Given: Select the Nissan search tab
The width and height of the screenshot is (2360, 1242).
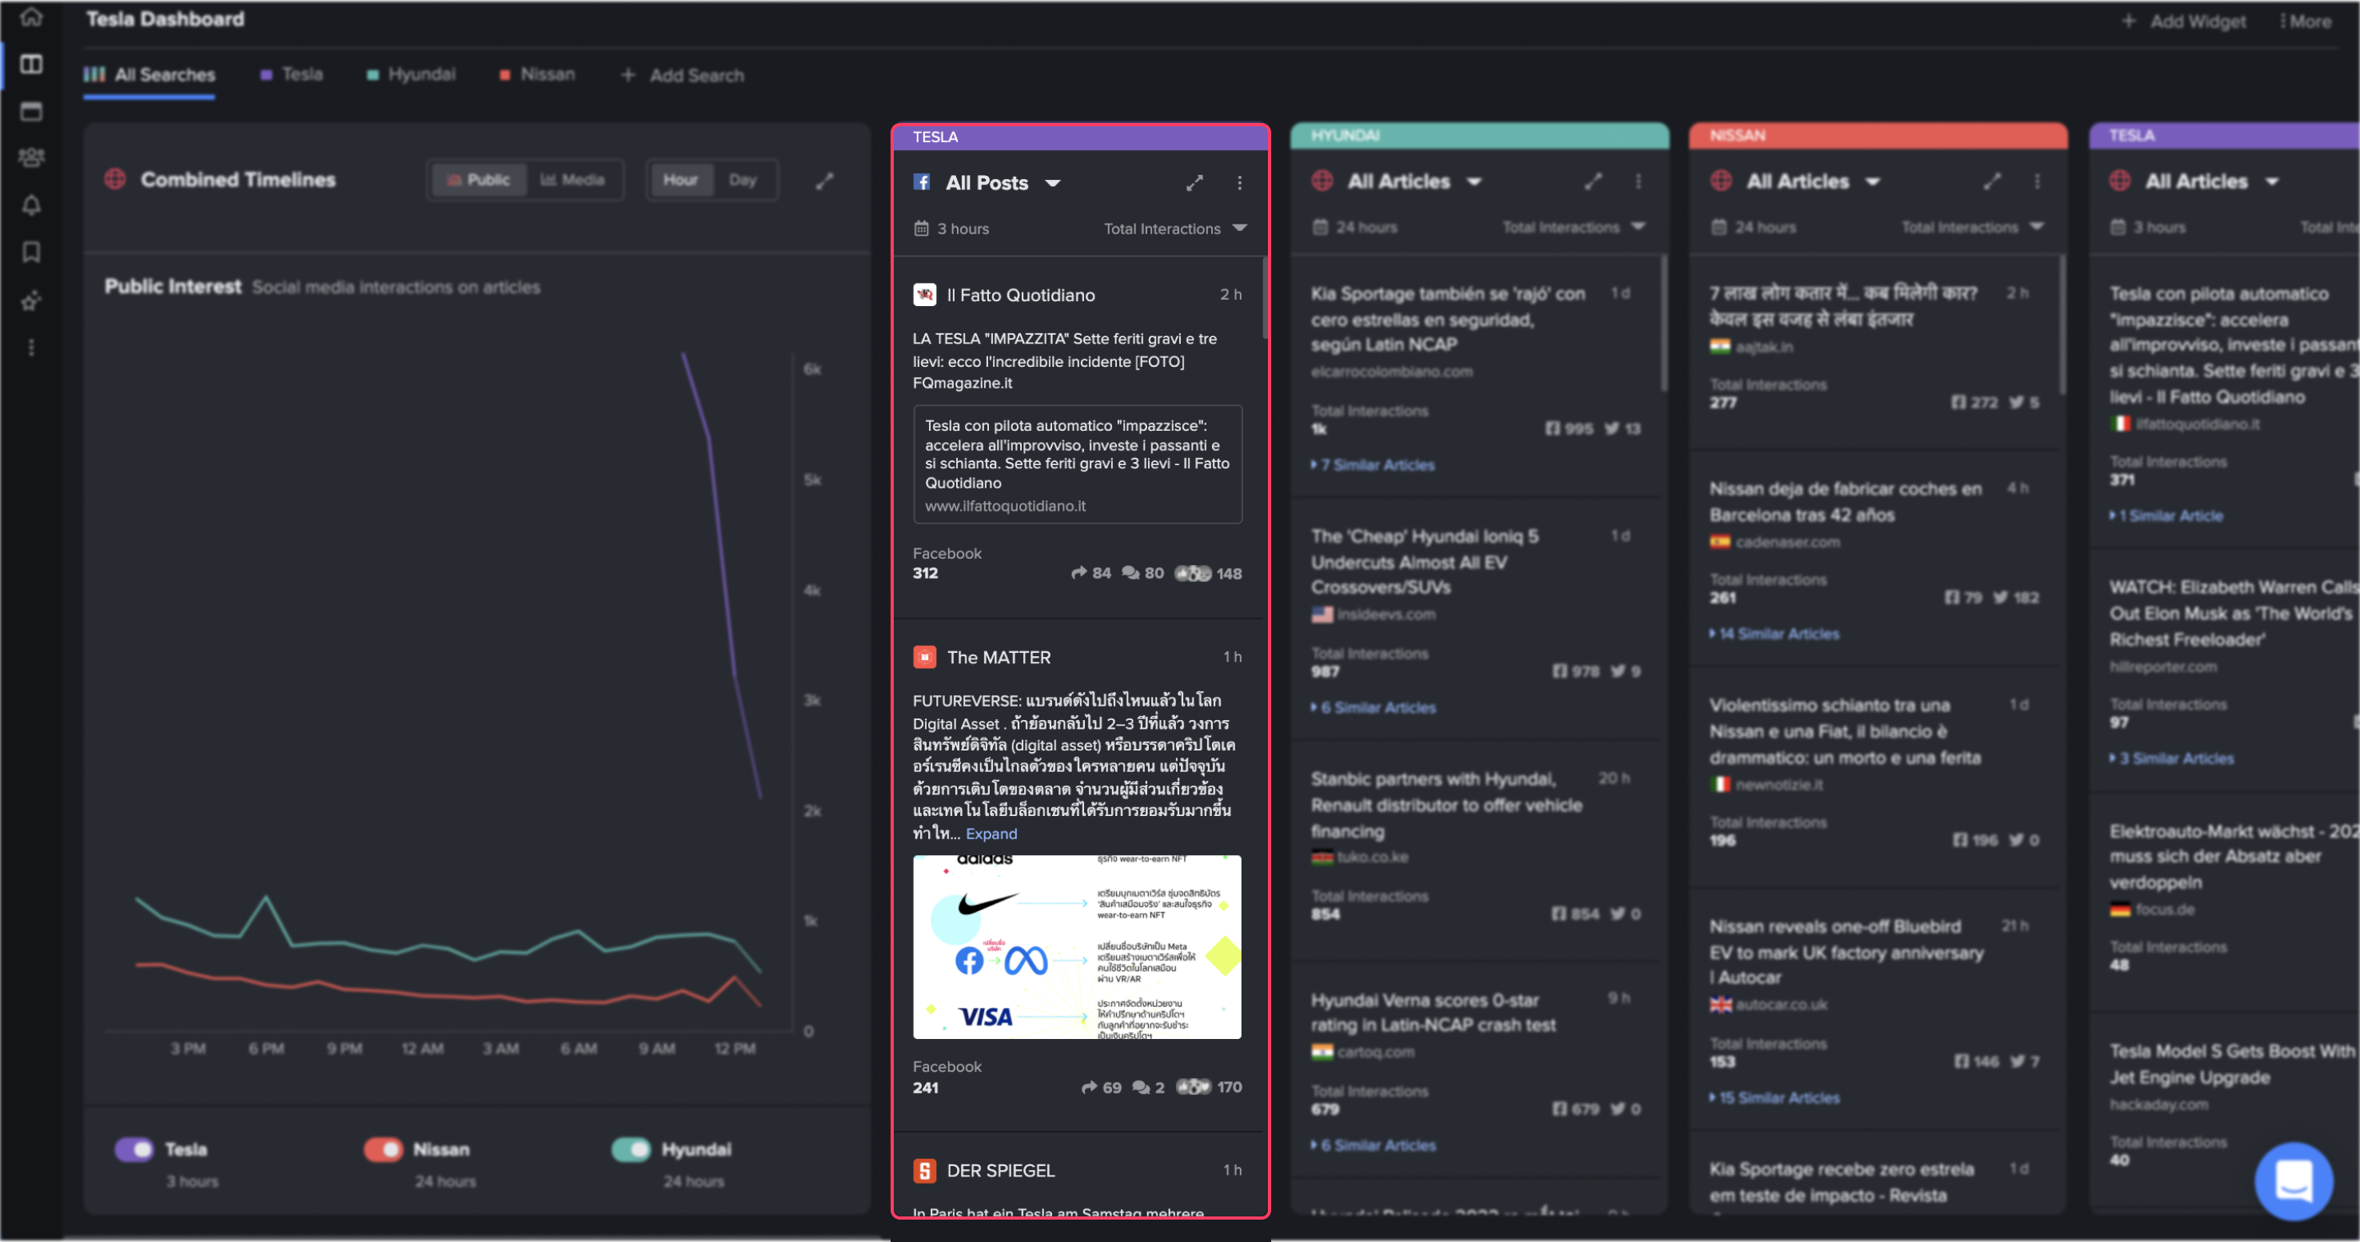Looking at the screenshot, I should coord(537,74).
